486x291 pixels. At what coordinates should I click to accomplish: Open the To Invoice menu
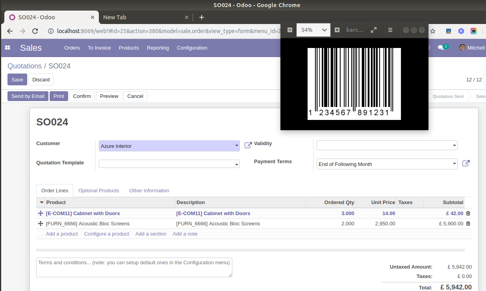99,48
